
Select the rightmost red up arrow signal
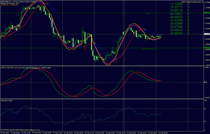(116, 61)
